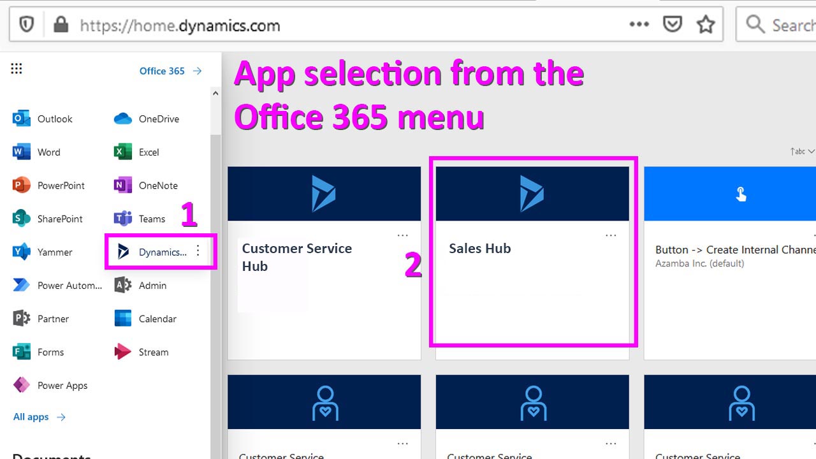The image size is (816, 459).
Task: Open Yammer from the app list
Action: (42, 252)
